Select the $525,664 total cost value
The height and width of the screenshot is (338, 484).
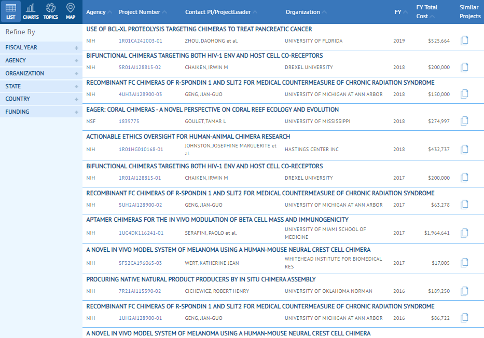(439, 41)
